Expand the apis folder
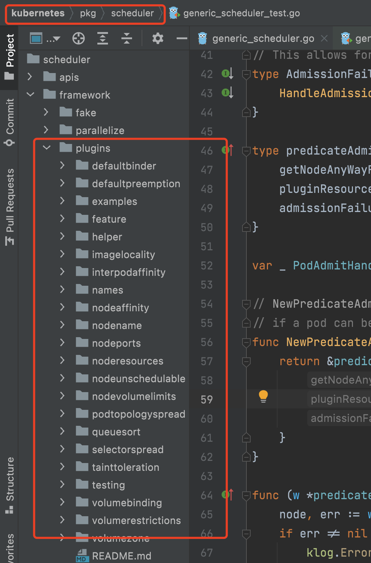Screen dimensions: 371x563 tap(30, 77)
